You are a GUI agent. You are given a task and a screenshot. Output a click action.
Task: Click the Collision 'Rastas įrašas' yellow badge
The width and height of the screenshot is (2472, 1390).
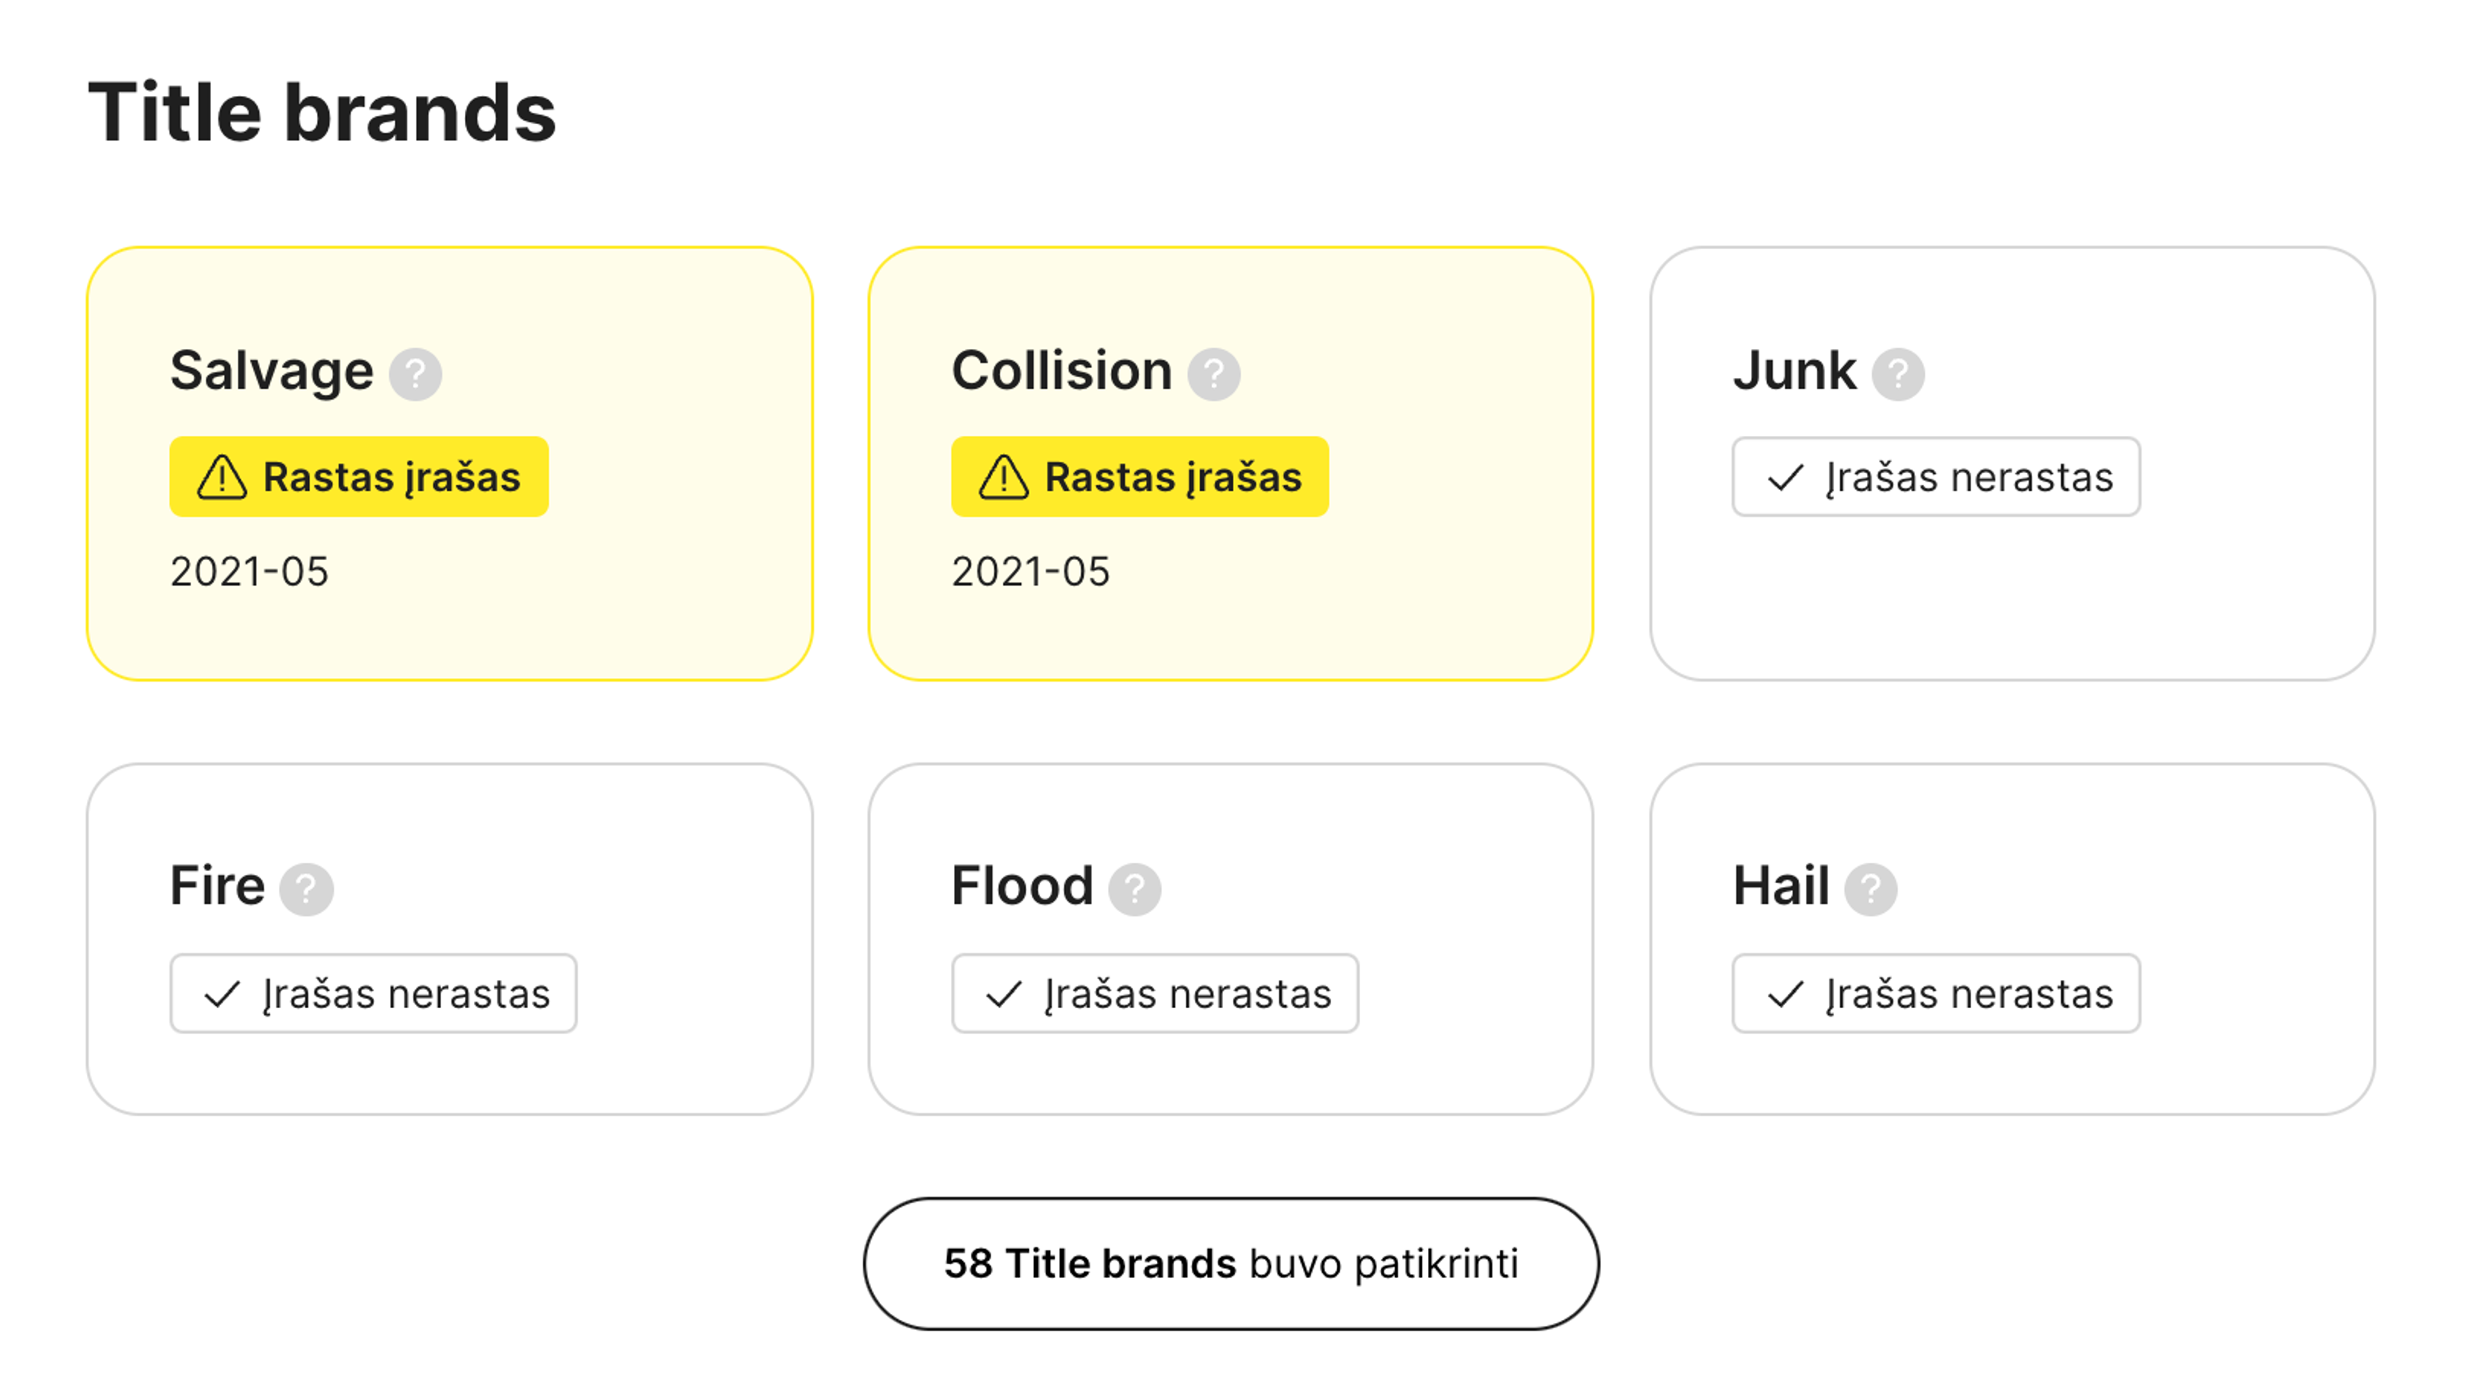click(x=1139, y=477)
